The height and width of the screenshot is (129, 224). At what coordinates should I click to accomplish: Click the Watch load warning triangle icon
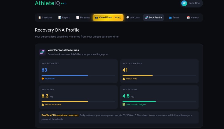click(124, 78)
